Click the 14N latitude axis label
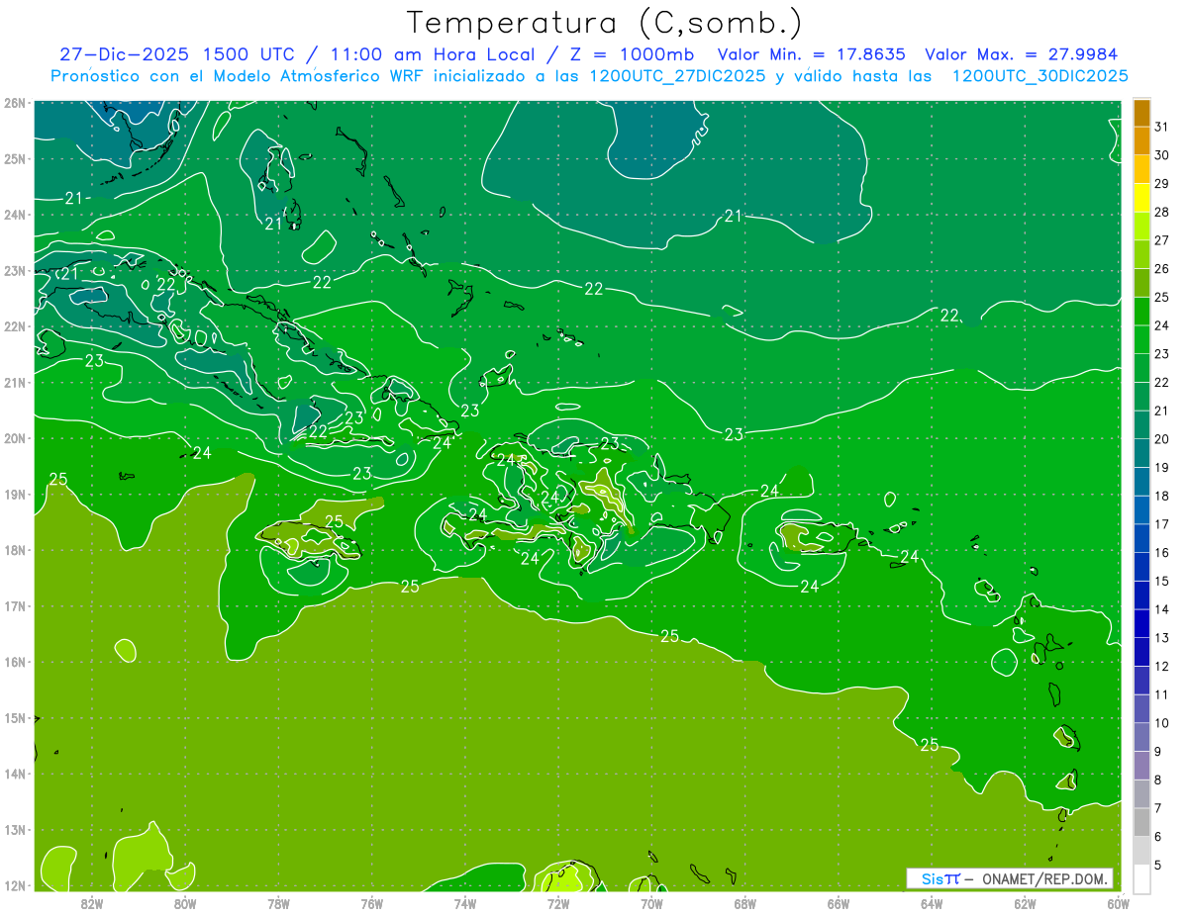This screenshot has width=1188, height=917. pyautogui.click(x=14, y=774)
